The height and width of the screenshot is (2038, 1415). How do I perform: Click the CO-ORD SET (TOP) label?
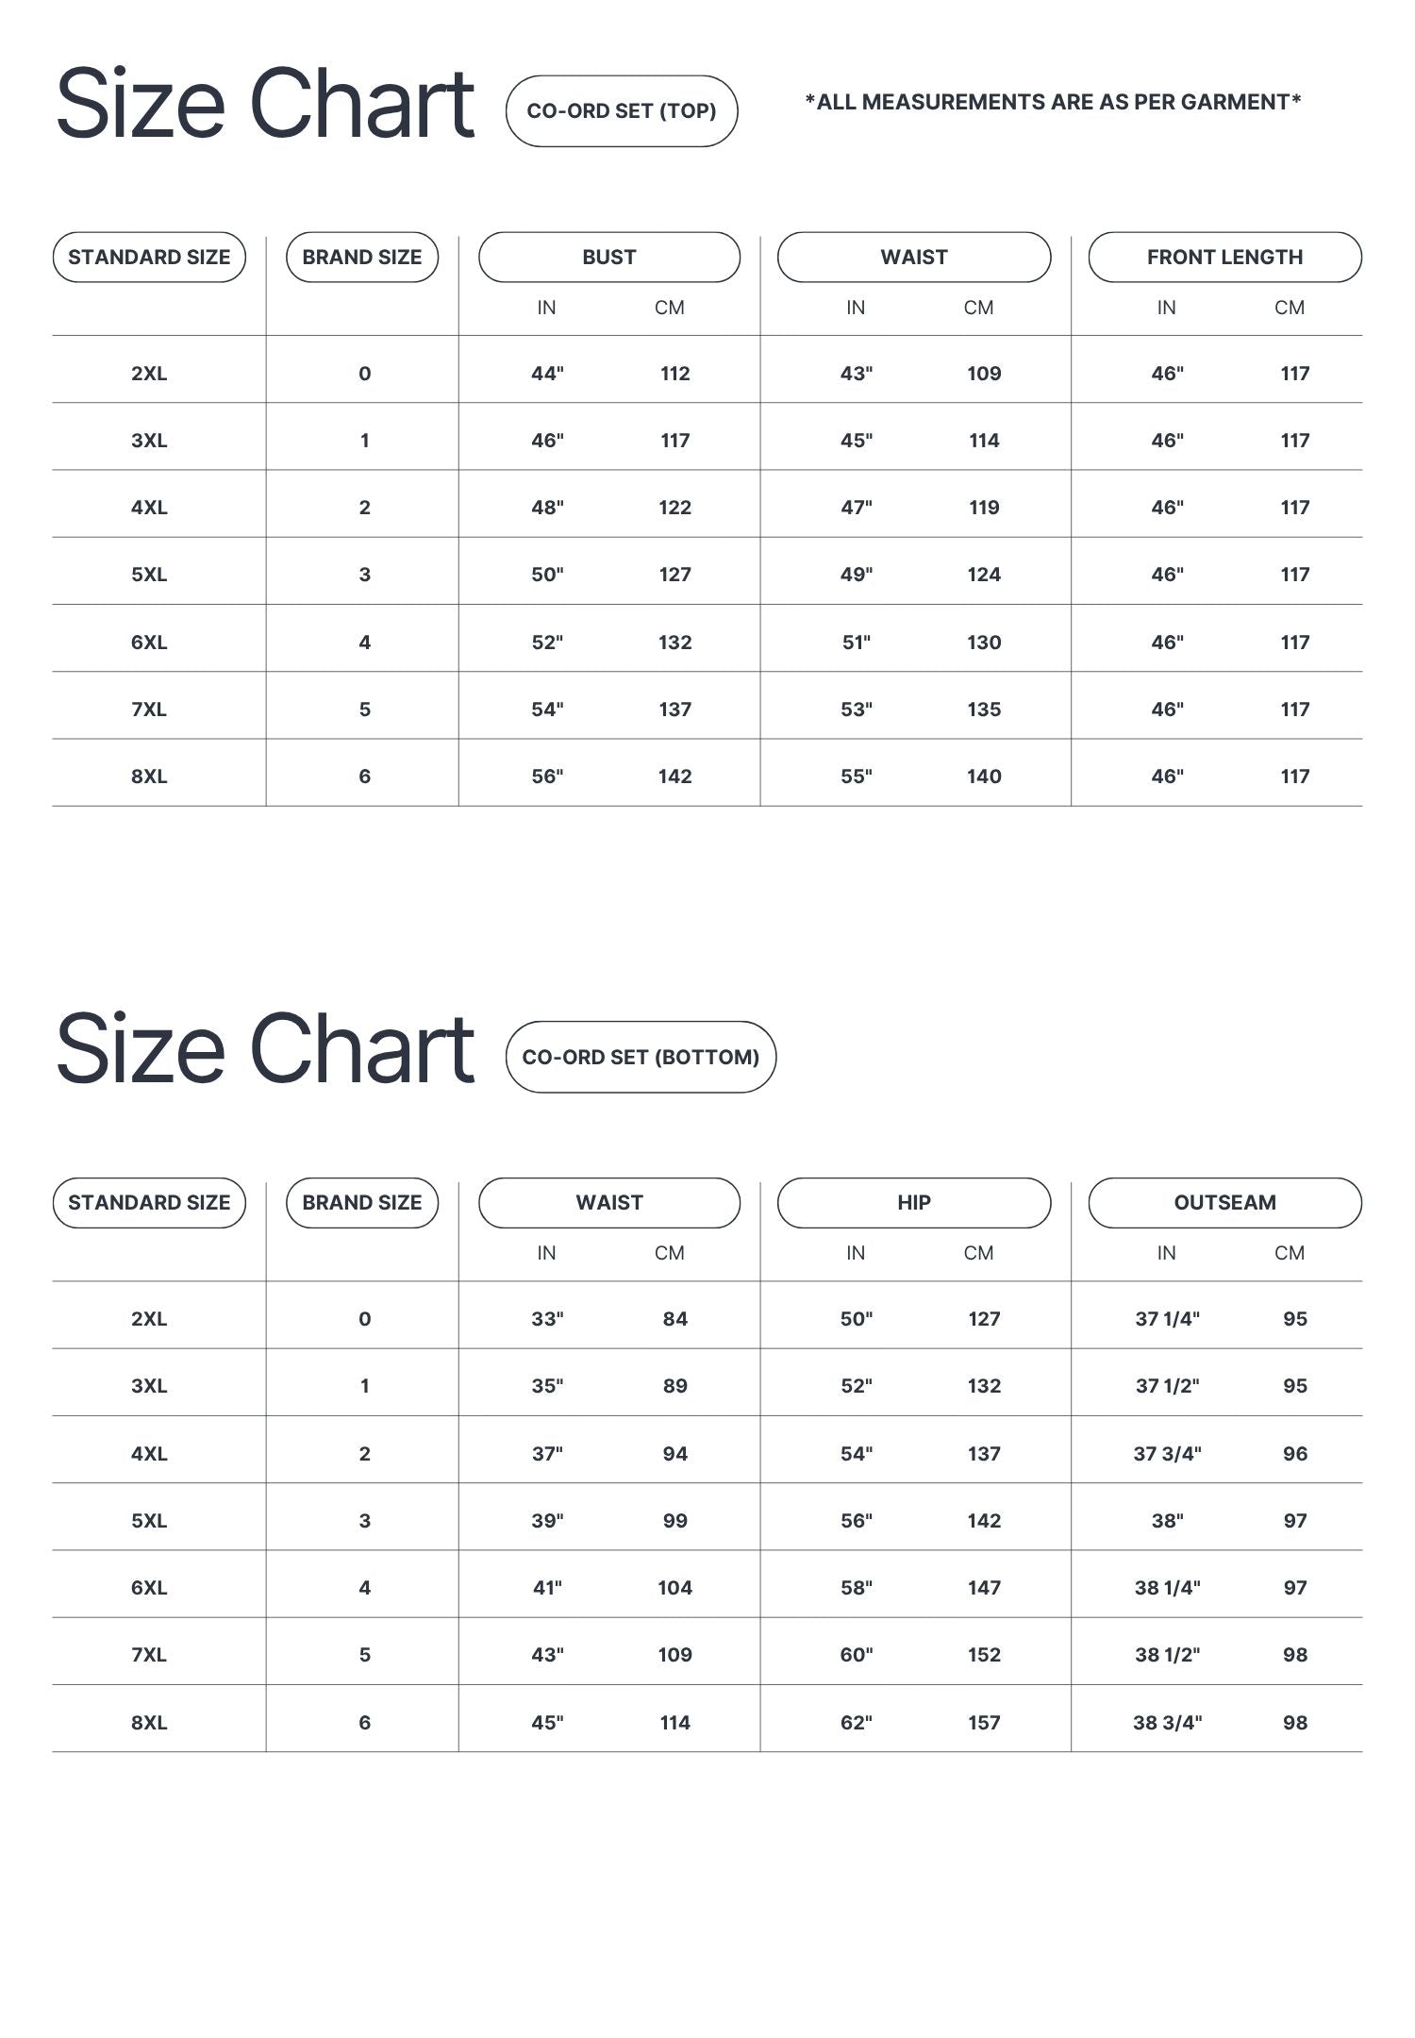pos(622,111)
